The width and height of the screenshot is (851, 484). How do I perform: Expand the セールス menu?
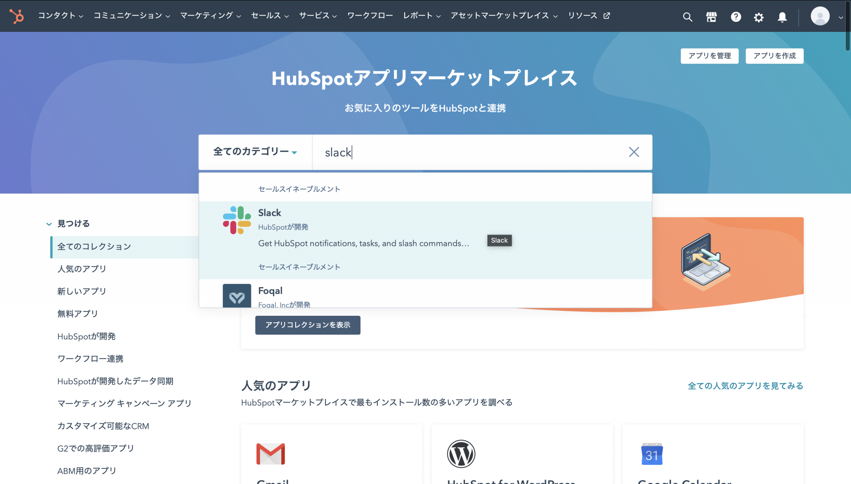[270, 16]
